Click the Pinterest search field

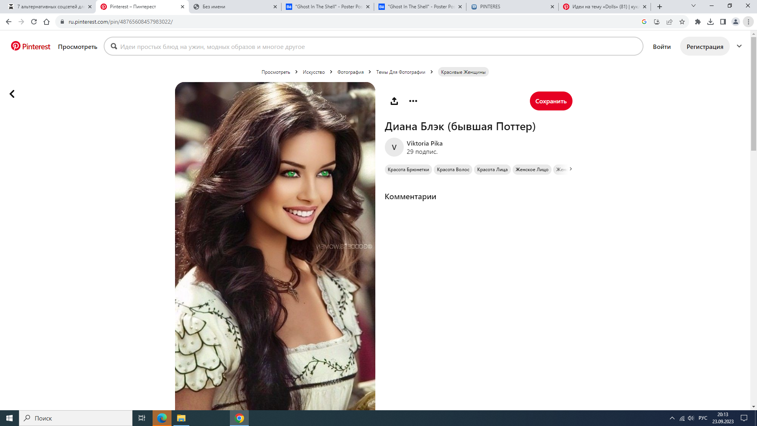click(373, 47)
